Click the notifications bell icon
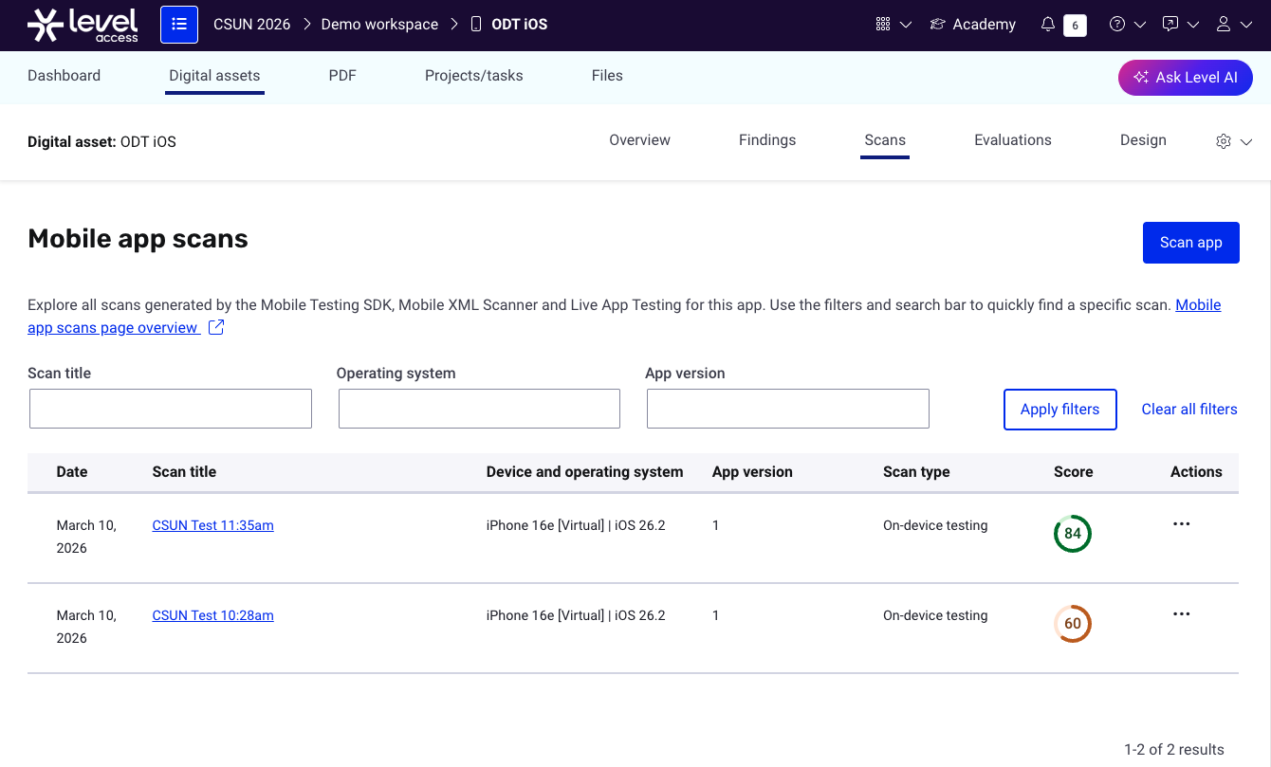Viewport: 1271px width, 767px height. [x=1048, y=25]
